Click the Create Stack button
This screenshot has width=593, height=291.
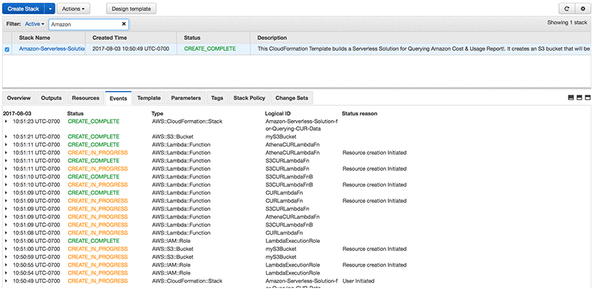pos(24,9)
